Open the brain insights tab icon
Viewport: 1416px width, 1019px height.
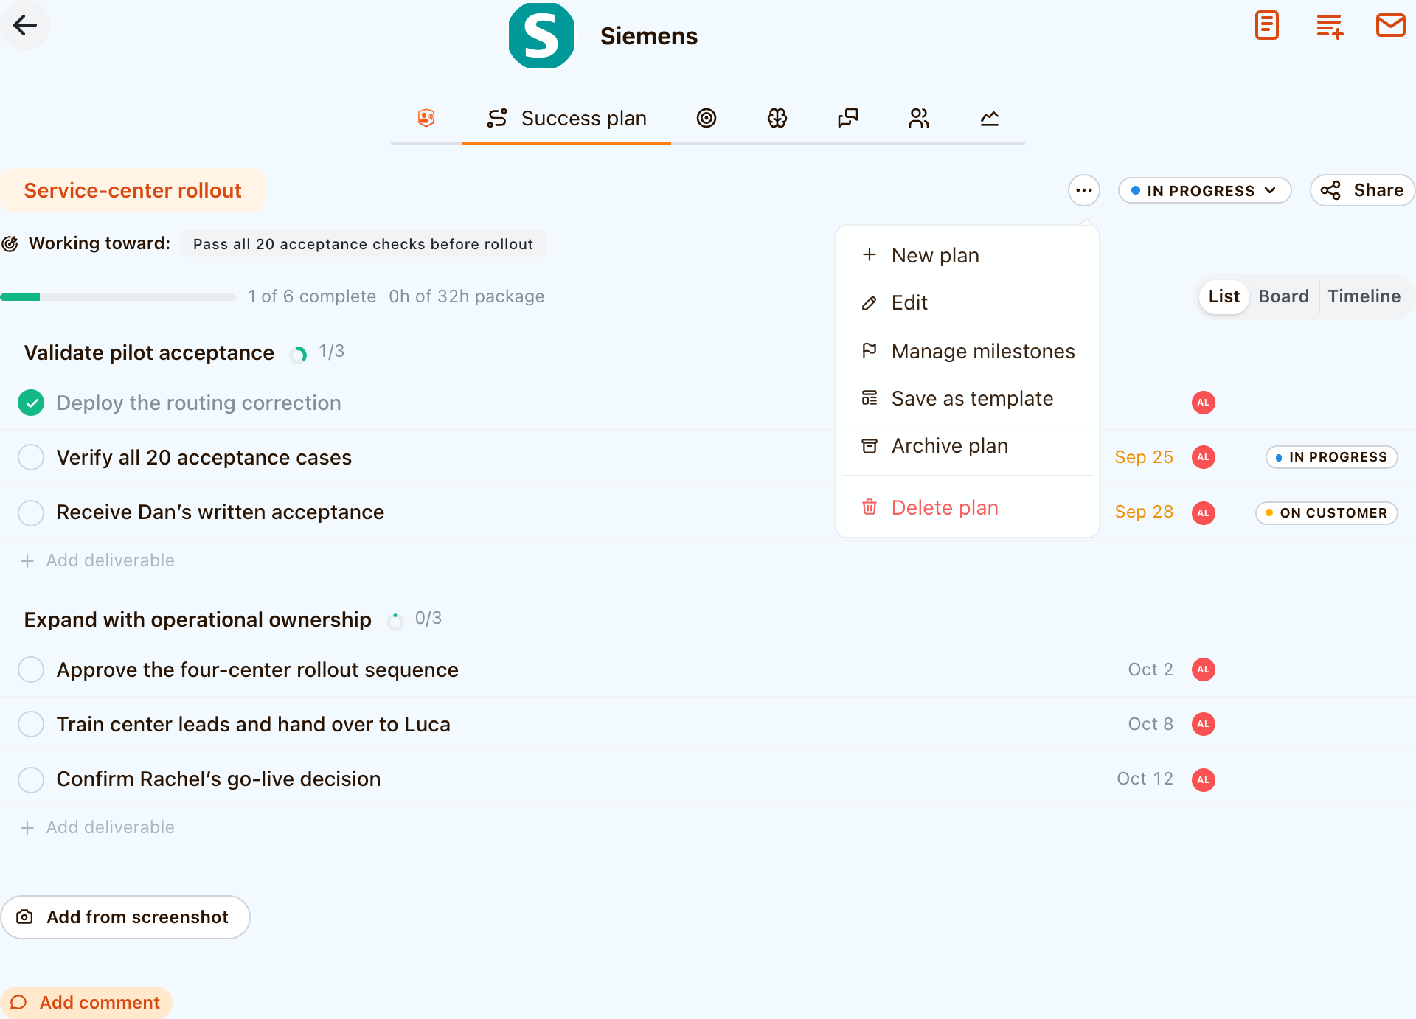tap(777, 118)
